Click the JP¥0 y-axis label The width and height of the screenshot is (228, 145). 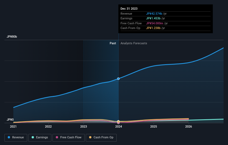point(10,120)
